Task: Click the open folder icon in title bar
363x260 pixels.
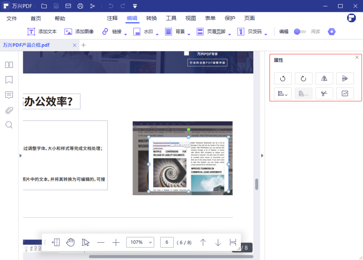Action: coord(44,6)
